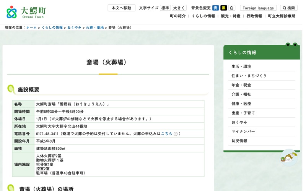Screen dimensions: 306x191
Task: Open the 行政情報 menu
Action: [x=254, y=16]
